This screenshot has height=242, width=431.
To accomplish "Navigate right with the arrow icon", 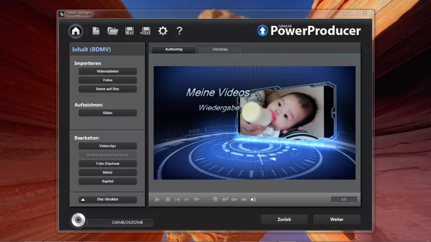I will click(x=244, y=200).
